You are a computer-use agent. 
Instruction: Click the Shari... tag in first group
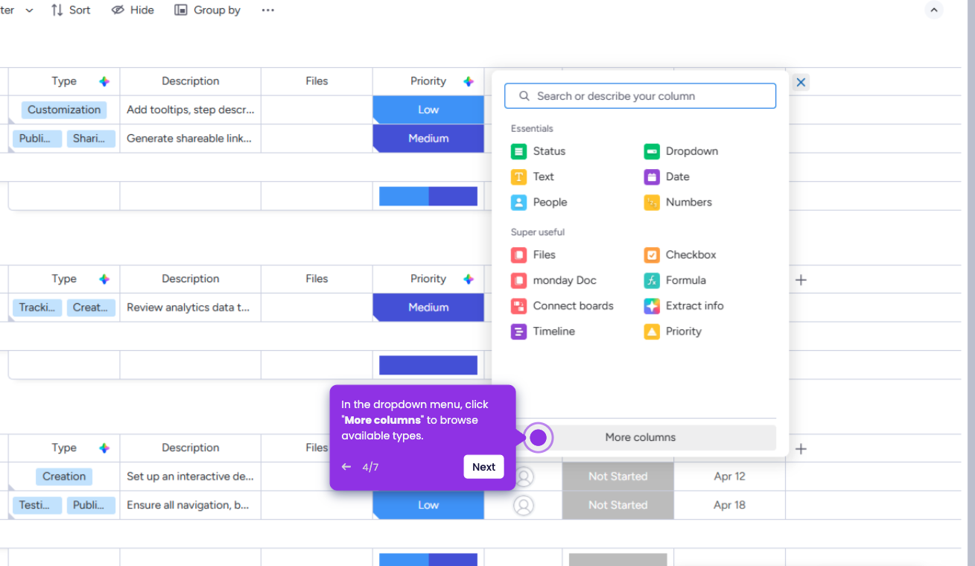[x=91, y=139]
